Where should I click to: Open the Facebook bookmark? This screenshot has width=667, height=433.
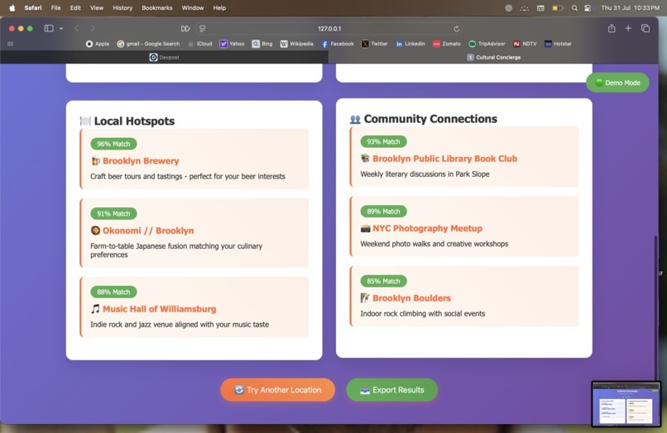point(338,44)
